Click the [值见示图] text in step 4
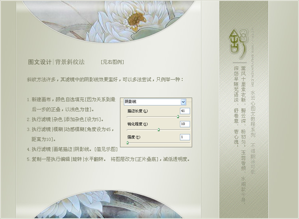The image size is (299, 219). coord(106,149)
